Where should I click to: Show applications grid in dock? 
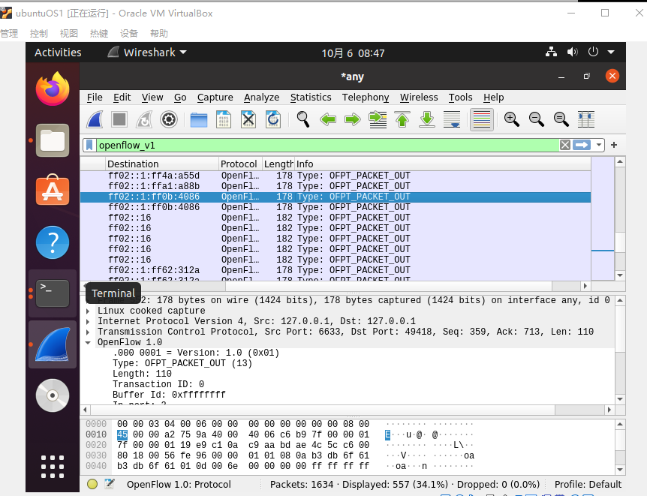click(53, 467)
